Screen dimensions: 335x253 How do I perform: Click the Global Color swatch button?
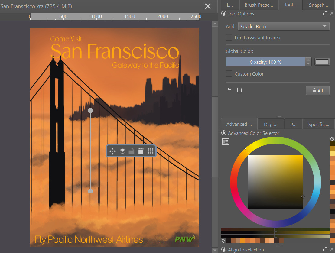(x=322, y=62)
